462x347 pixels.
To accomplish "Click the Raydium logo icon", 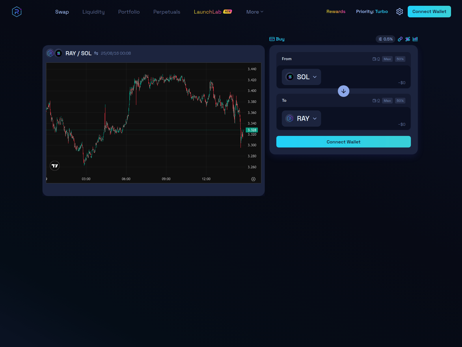I will [x=17, y=12].
